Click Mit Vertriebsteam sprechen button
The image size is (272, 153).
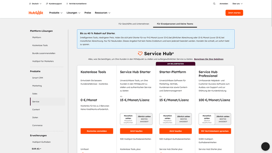215,131
